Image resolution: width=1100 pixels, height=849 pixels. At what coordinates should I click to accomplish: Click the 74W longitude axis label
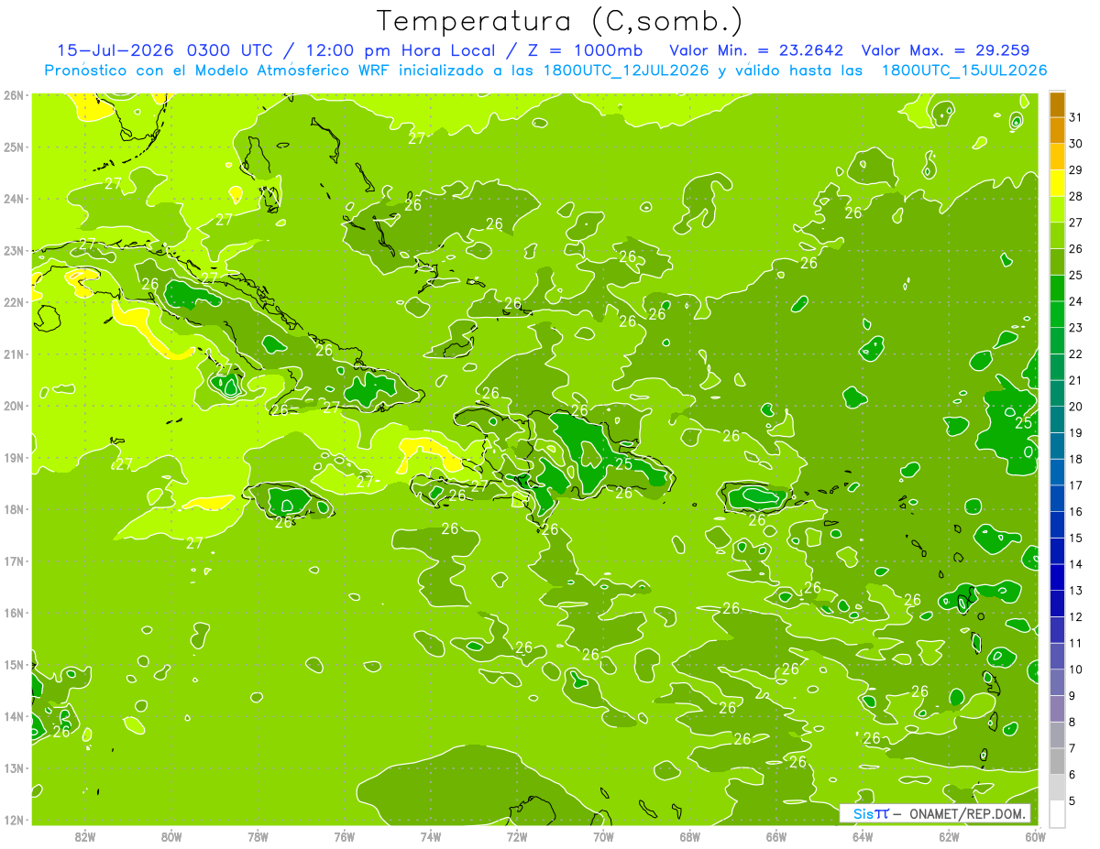pos(430,836)
